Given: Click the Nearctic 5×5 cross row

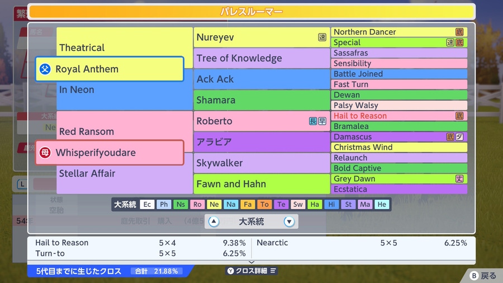Looking at the screenshot, I should click(x=362, y=243).
